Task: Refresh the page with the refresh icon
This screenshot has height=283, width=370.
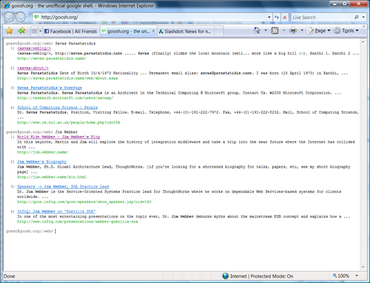Action: 277,17
